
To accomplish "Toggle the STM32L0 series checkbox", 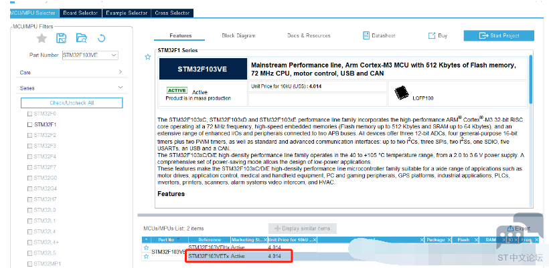I will tap(29, 211).
